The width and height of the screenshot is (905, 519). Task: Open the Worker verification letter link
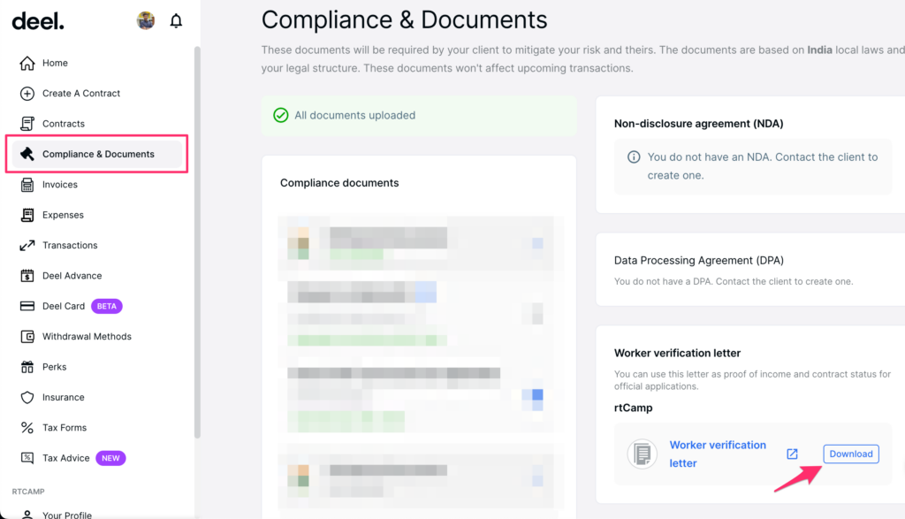pos(718,454)
